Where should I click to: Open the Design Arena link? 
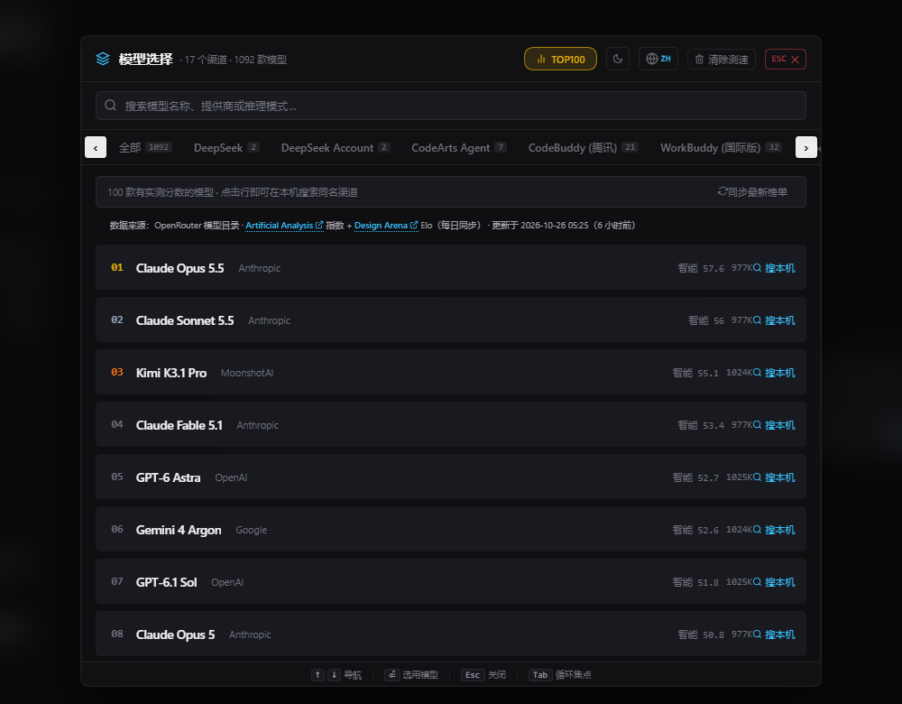click(386, 225)
